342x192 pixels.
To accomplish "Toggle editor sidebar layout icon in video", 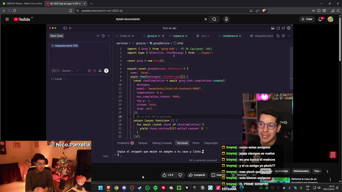I will [x=65, y=28].
